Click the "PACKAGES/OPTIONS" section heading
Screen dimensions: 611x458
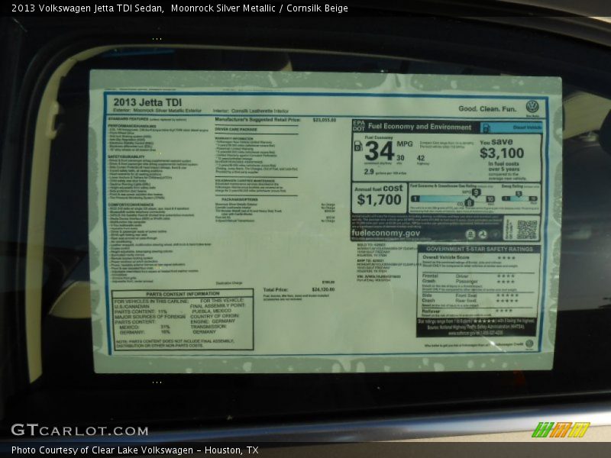[241, 199]
